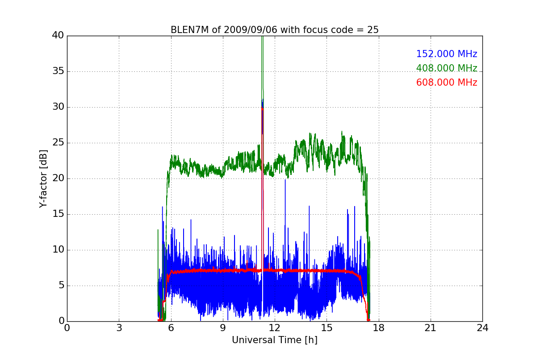Select the '408.000 MHz' legend label

tap(447, 68)
